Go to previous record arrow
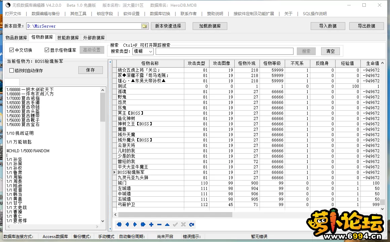Screen dimensions: 390x242 pos(127,225)
